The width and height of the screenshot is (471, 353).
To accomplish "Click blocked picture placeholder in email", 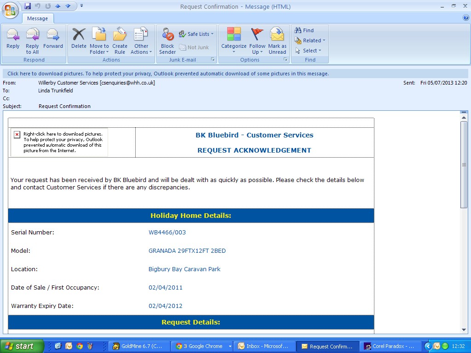I will coord(59,142).
